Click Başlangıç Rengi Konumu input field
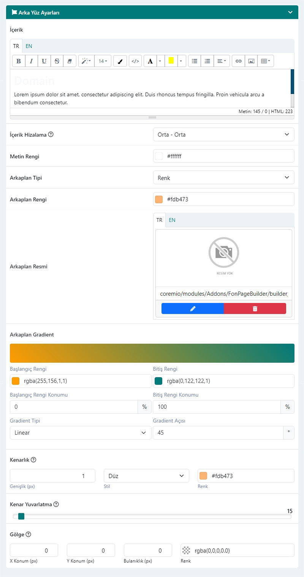Viewport: 304px width, 577px height. click(x=74, y=406)
